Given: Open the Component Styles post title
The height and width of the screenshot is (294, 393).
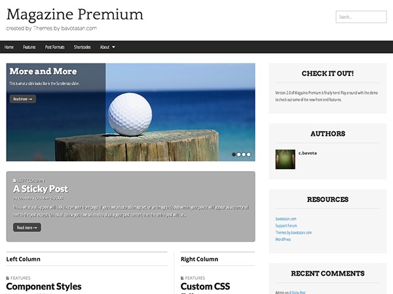Looking at the screenshot, I should 44,287.
